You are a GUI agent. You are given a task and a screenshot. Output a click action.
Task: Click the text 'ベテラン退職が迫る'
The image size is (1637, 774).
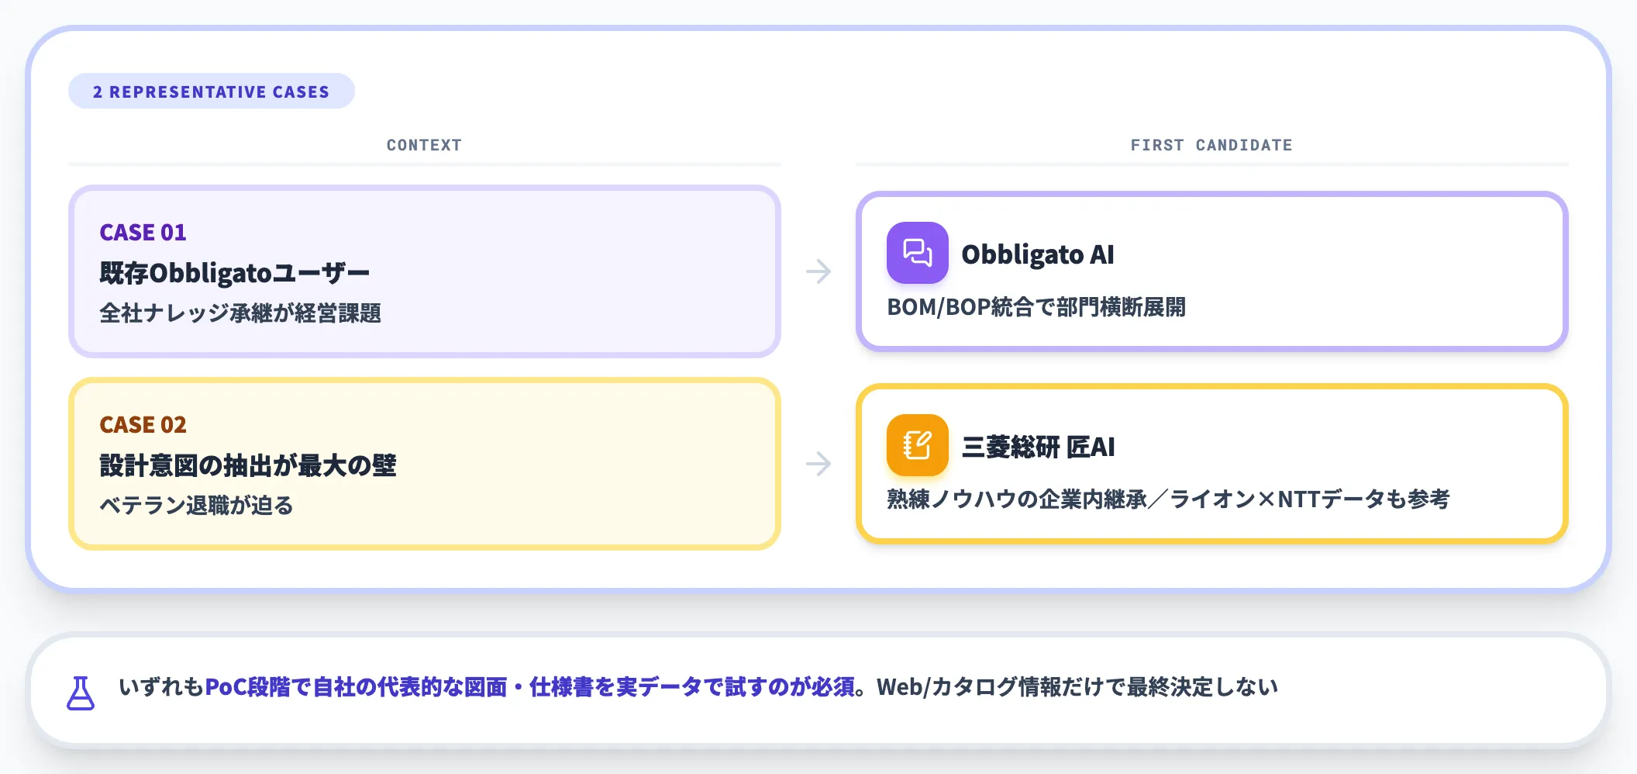pos(197,506)
